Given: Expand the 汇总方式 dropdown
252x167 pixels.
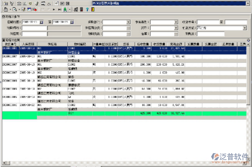Looking at the screenshot, I should click(244, 28).
